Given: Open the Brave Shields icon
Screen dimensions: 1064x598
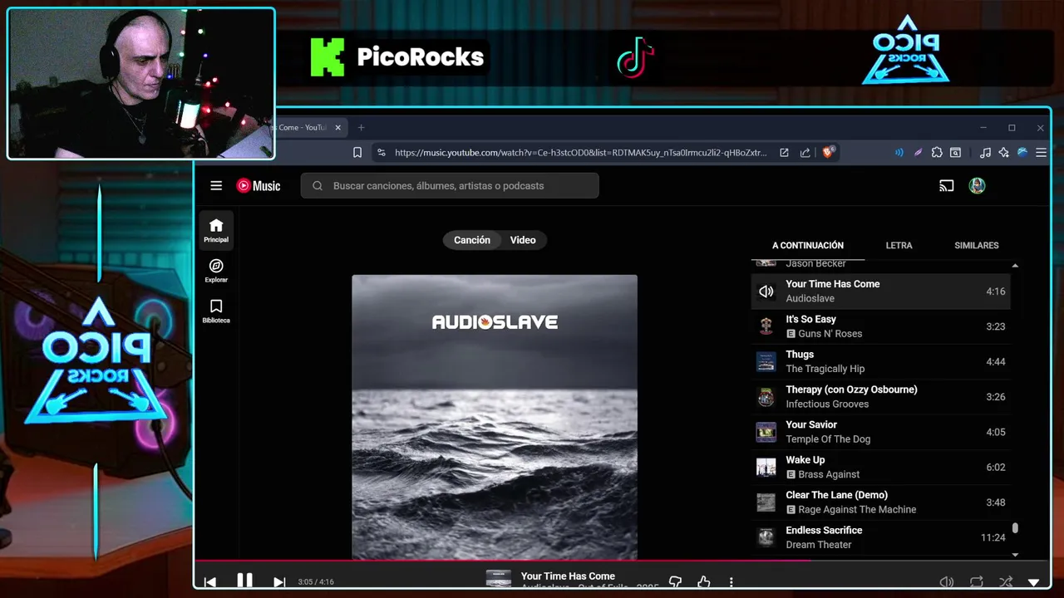Looking at the screenshot, I should point(828,152).
